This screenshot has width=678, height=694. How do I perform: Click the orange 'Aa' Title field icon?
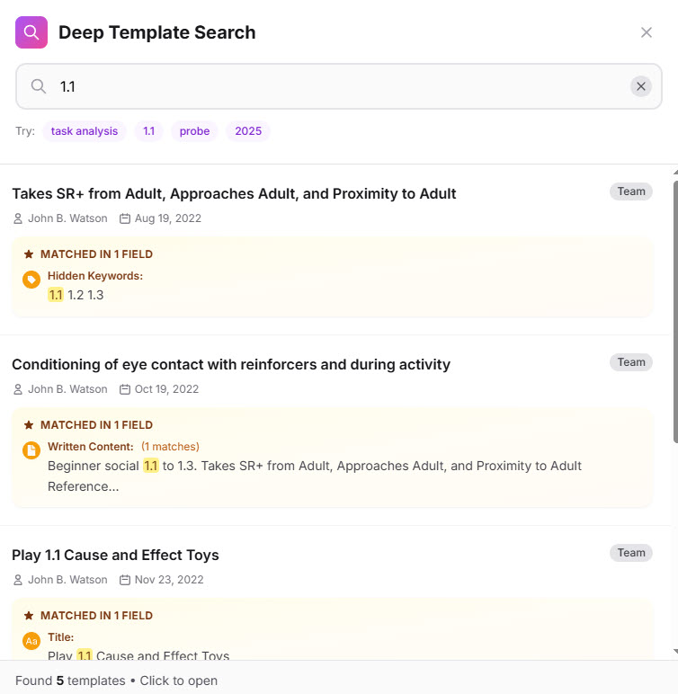[31, 641]
